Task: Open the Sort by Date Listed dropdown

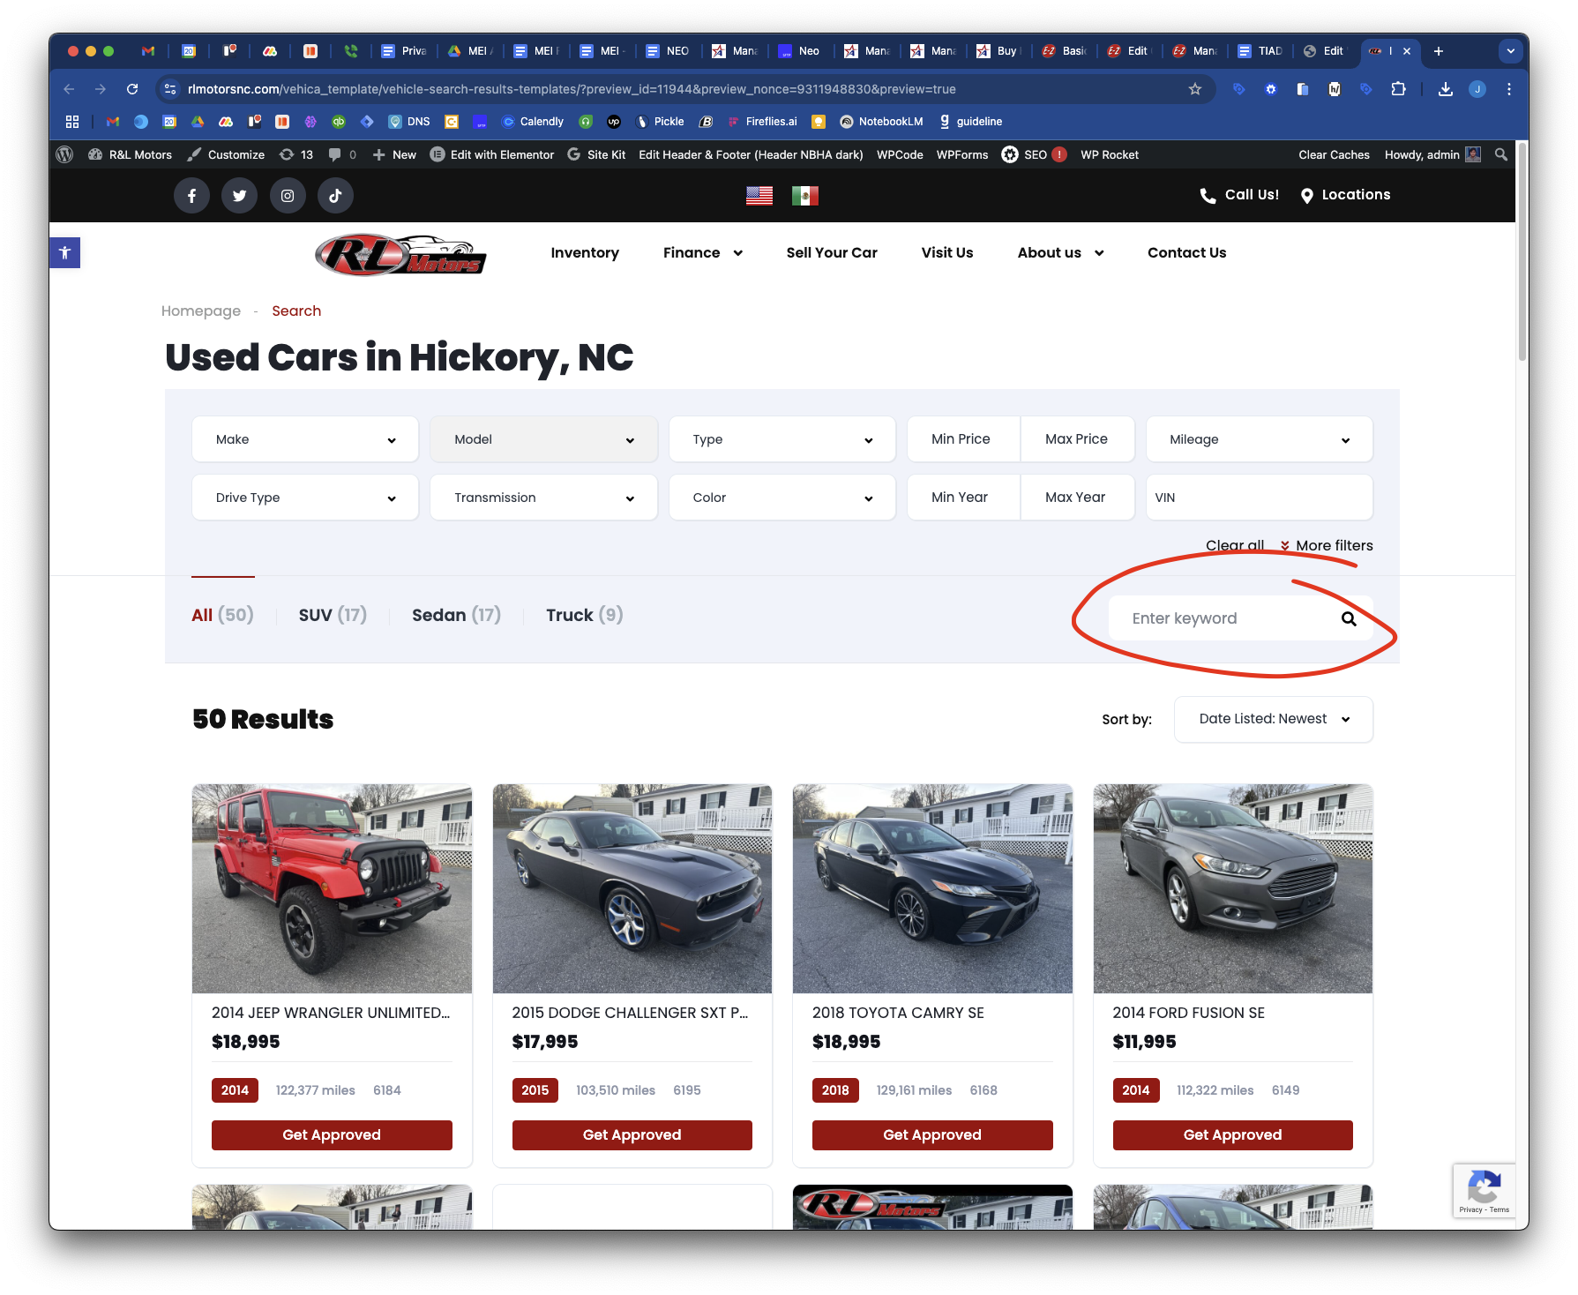Action: 1273,719
